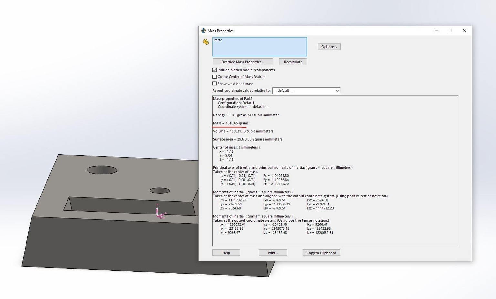
Task: Enable Create Center of Mass feature
Action: (214, 76)
